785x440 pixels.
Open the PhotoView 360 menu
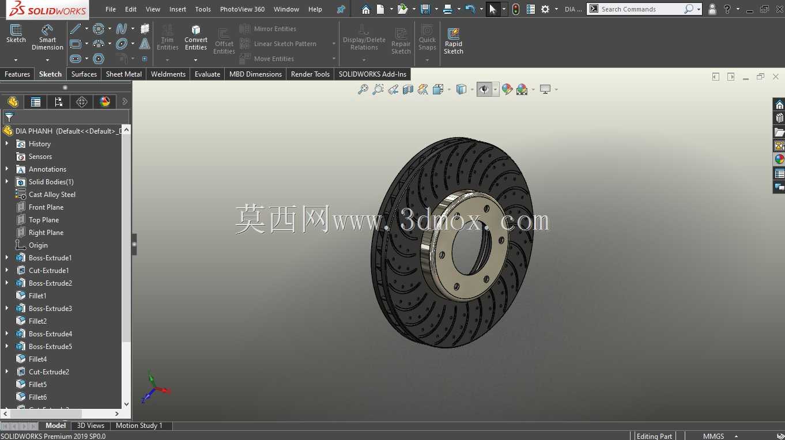(x=242, y=9)
